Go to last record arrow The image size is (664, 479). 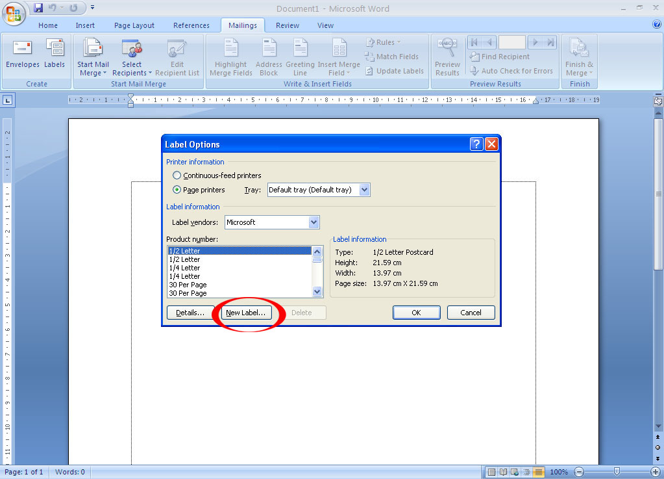tap(550, 42)
